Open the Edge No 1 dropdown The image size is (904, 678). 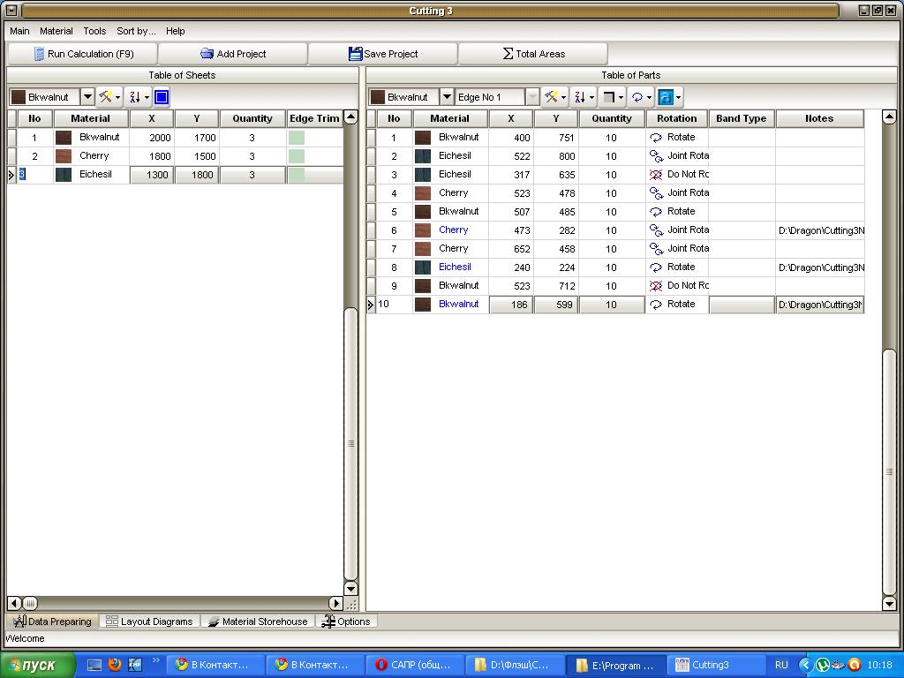pos(532,97)
